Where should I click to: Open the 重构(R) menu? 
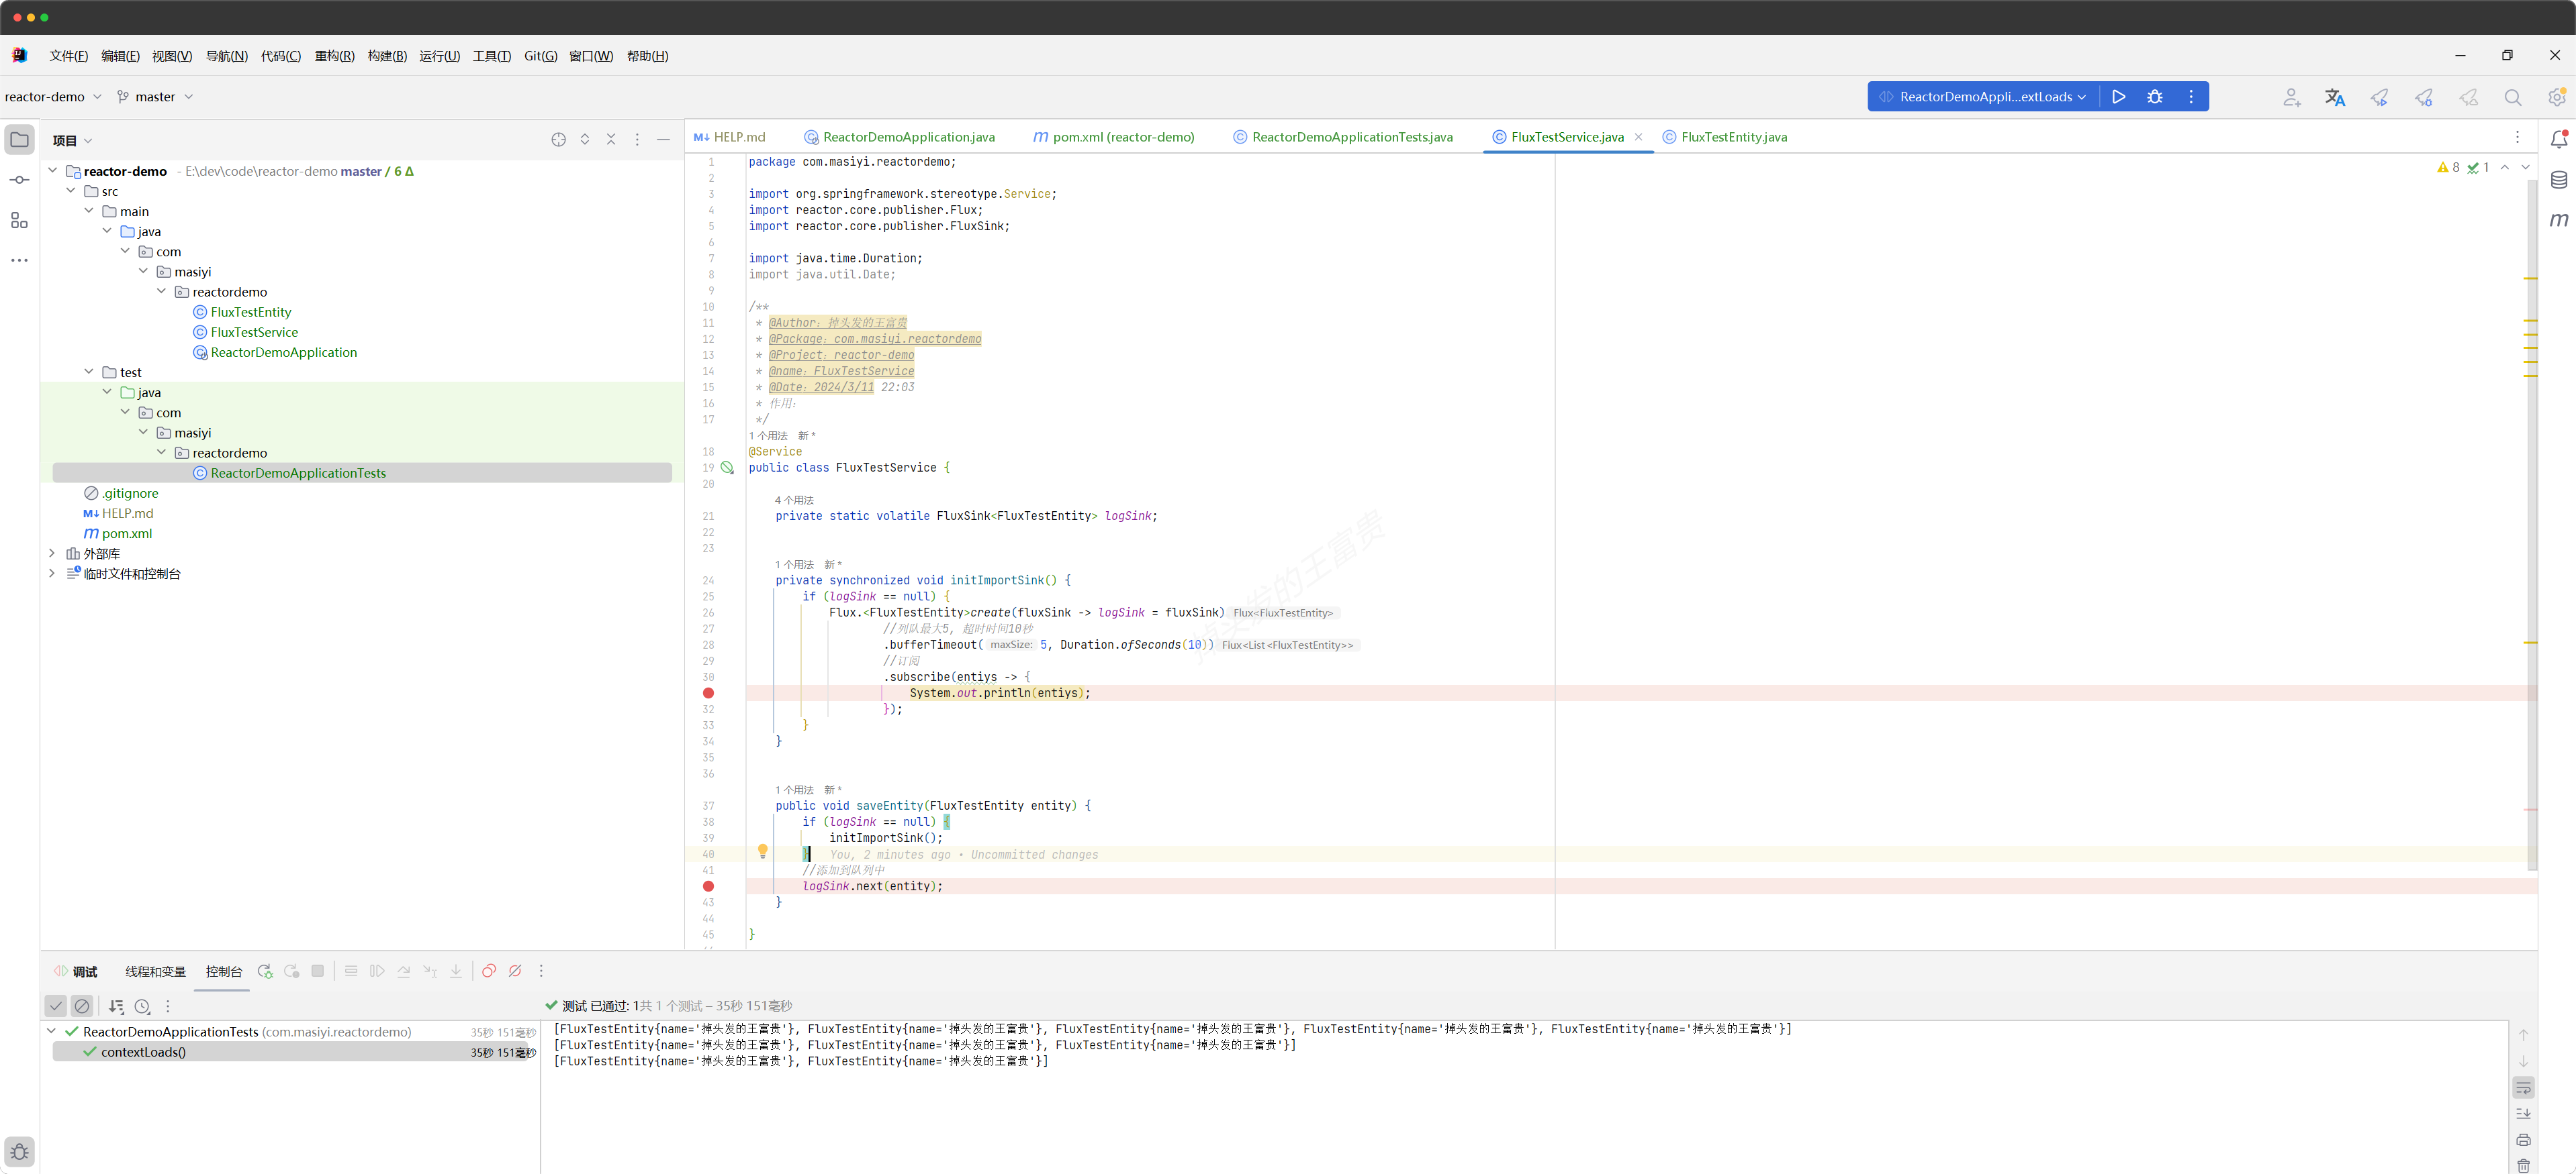pyautogui.click(x=334, y=56)
